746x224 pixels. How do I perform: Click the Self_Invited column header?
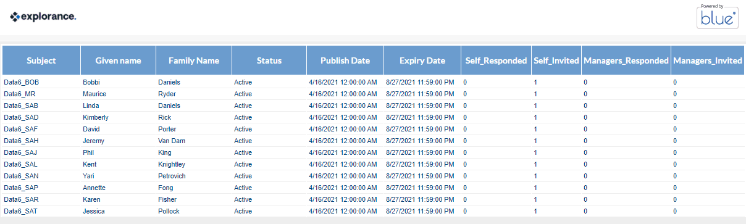[x=556, y=60]
